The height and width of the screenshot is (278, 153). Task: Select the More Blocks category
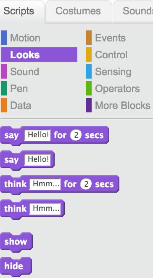pos(123,105)
